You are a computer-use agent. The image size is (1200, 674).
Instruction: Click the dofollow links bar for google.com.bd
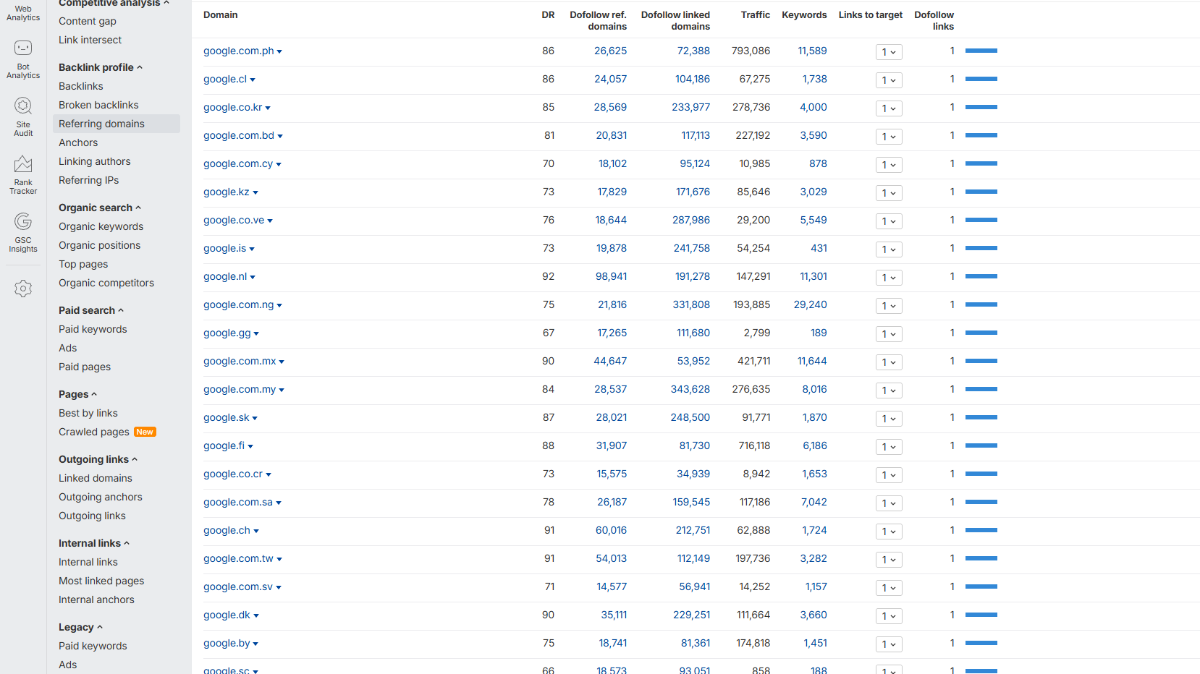[981, 135]
